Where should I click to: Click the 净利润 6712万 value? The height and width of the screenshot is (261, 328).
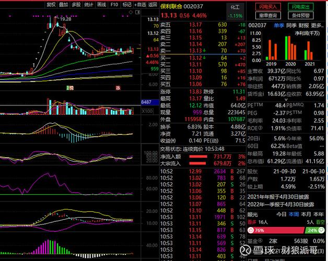coord(277,79)
